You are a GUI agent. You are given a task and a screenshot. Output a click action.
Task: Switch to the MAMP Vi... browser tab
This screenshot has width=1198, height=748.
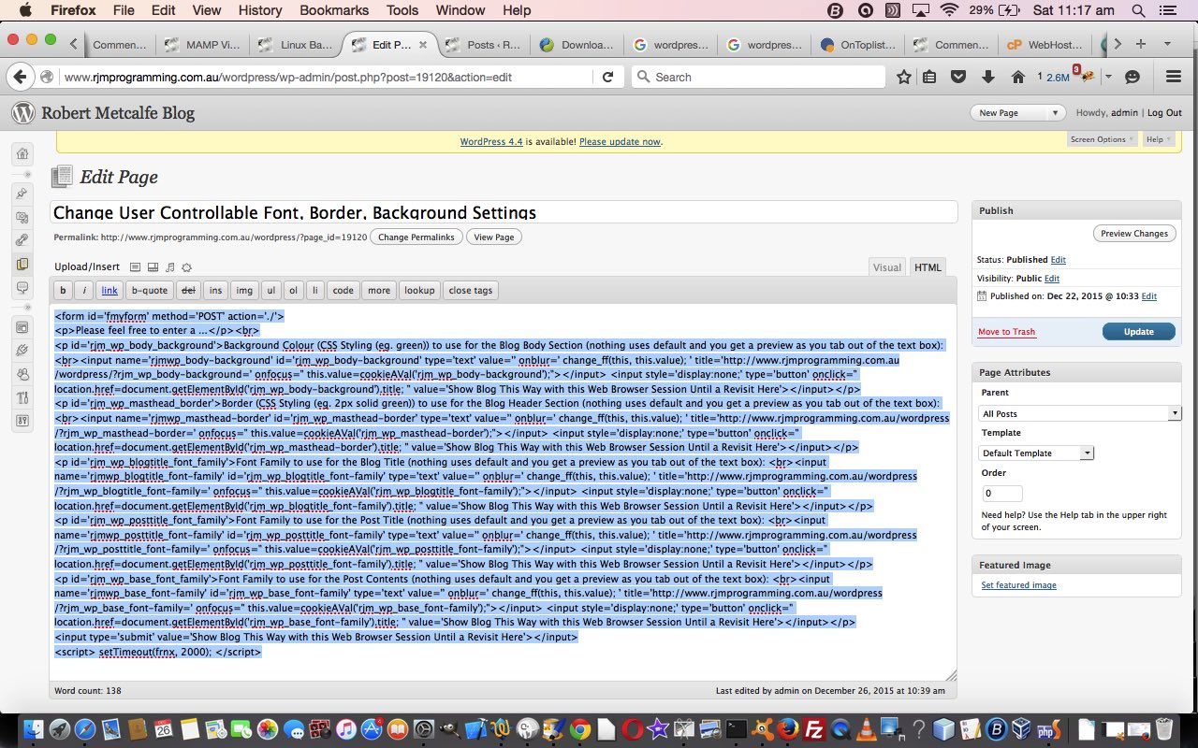[202, 45]
